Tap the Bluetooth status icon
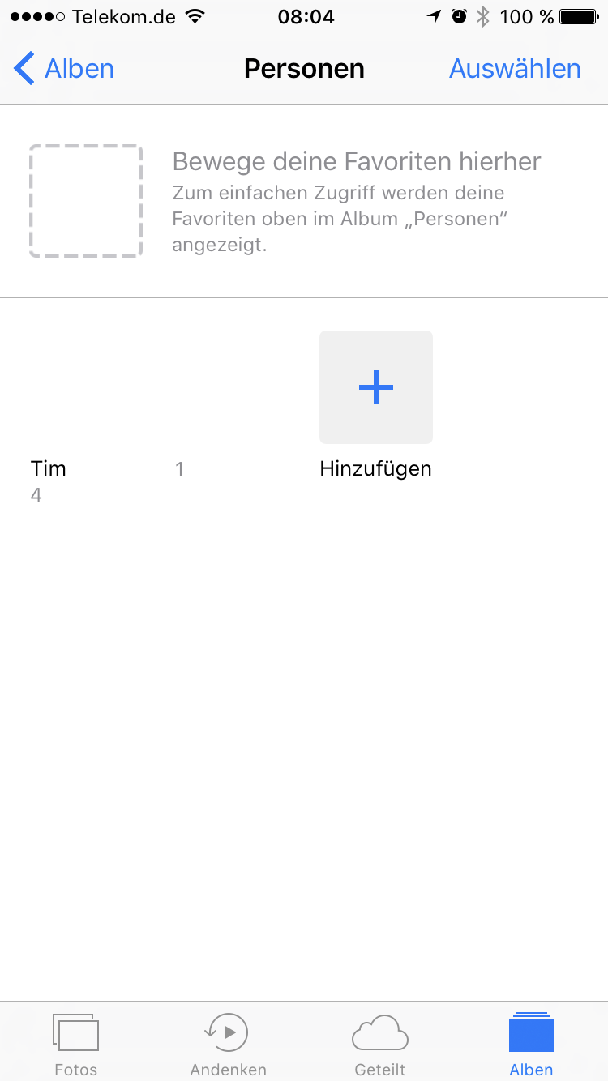Image resolution: width=608 pixels, height=1081 pixels. point(483,17)
